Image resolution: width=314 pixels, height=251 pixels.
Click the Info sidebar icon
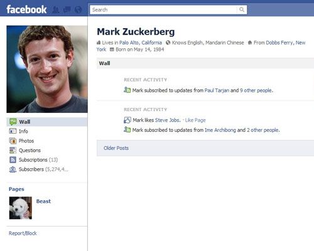click(x=13, y=131)
